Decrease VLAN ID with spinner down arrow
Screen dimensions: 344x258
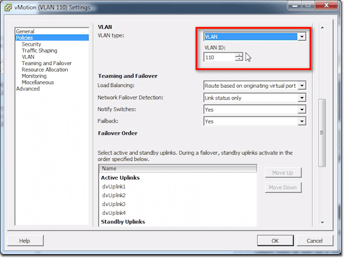click(239, 59)
